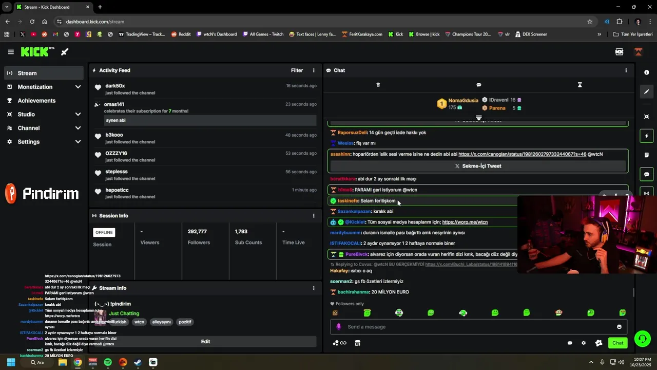Image resolution: width=657 pixels, height=370 pixels.
Task: Click the Send a message input field
Action: 478,327
